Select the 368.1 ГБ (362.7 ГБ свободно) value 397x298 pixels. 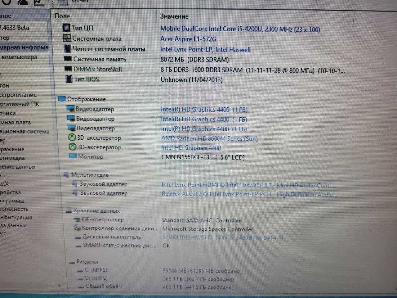[x=198, y=279]
